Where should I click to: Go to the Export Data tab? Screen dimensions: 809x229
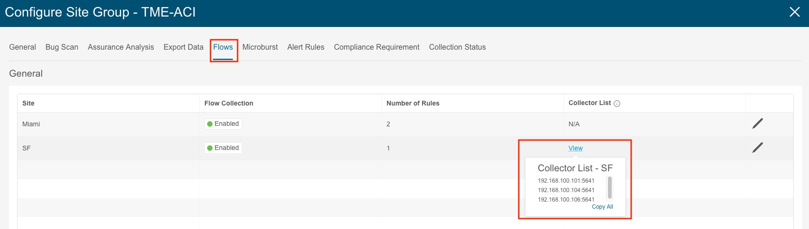[x=184, y=47]
